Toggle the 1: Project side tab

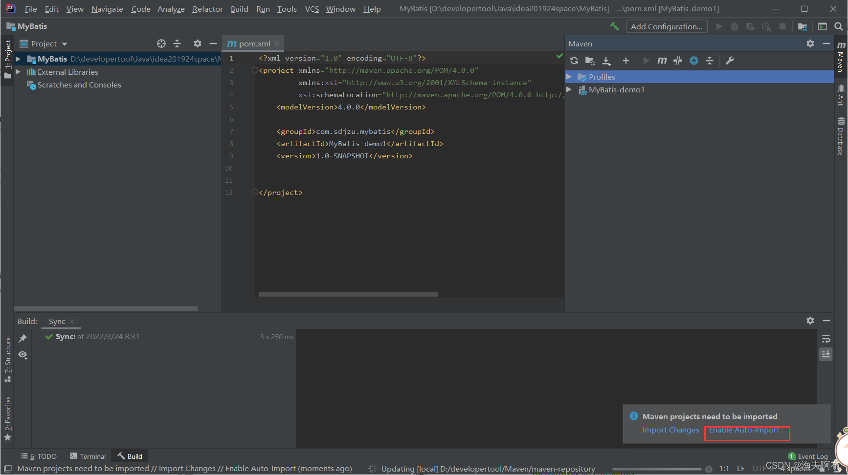point(7,59)
